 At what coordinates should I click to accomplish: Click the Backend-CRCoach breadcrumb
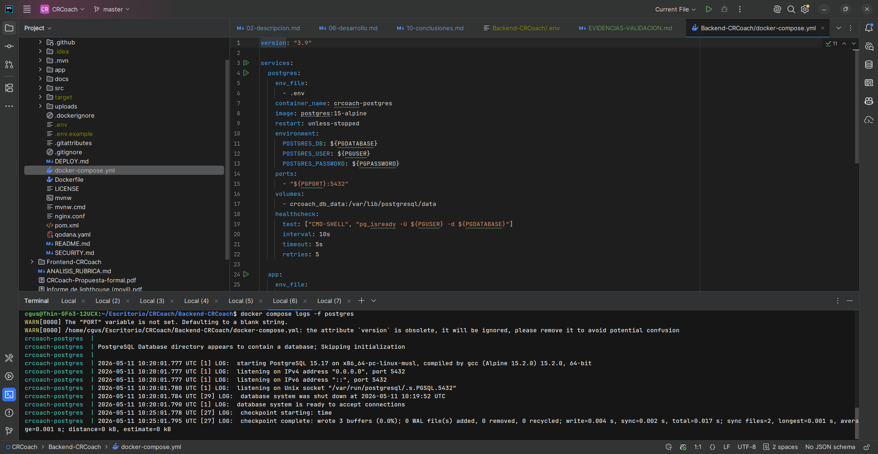[75, 447]
